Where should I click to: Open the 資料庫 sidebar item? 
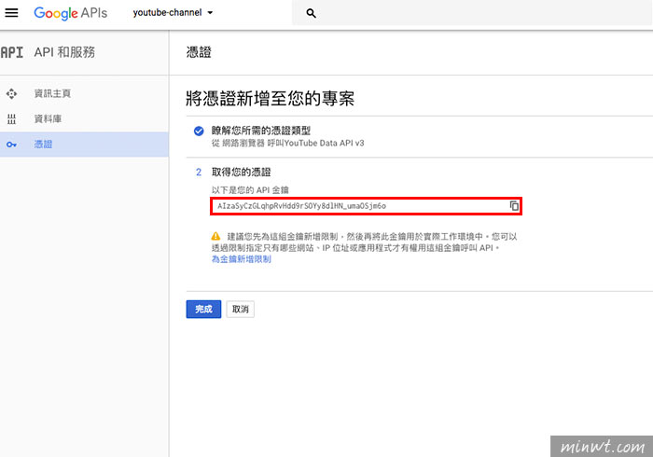pos(84,119)
